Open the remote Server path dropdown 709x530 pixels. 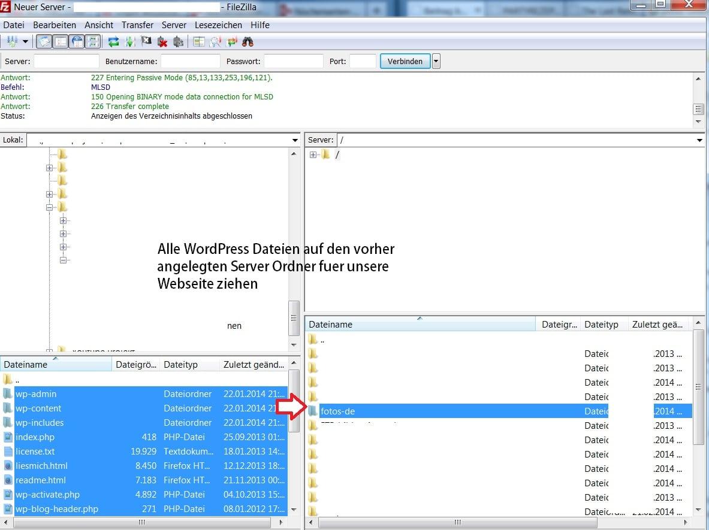coord(699,140)
